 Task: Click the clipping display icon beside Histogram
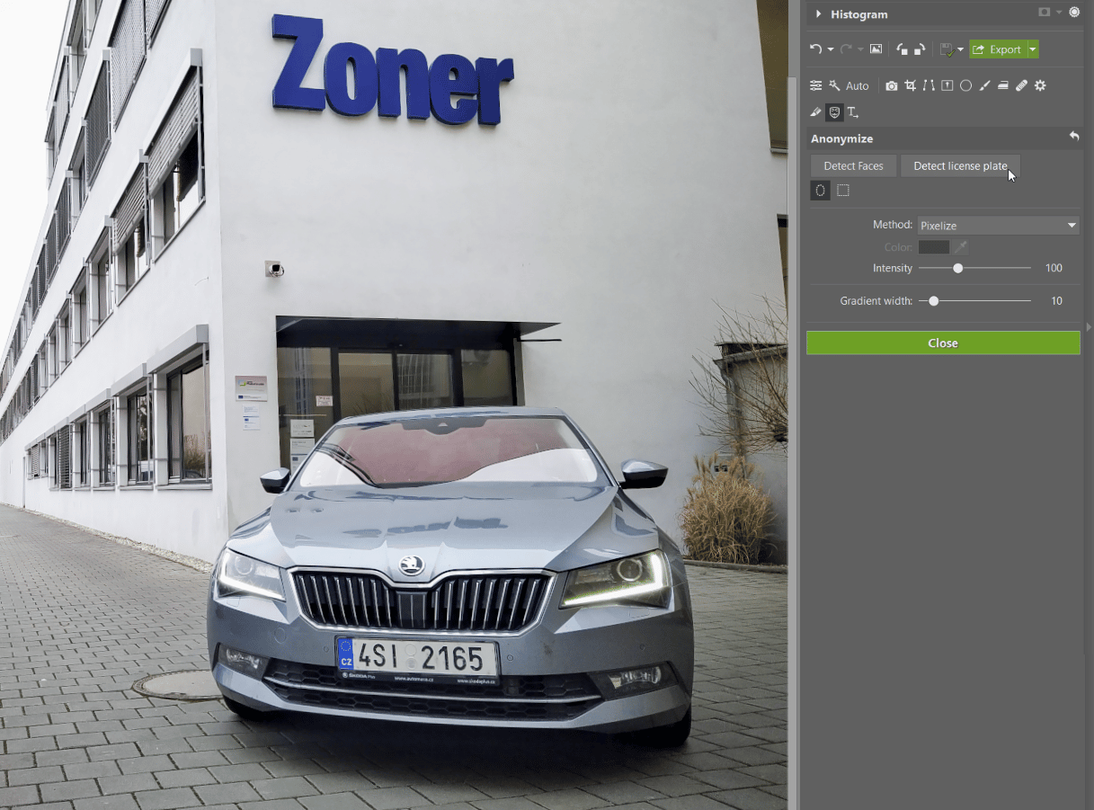pos(1044,13)
